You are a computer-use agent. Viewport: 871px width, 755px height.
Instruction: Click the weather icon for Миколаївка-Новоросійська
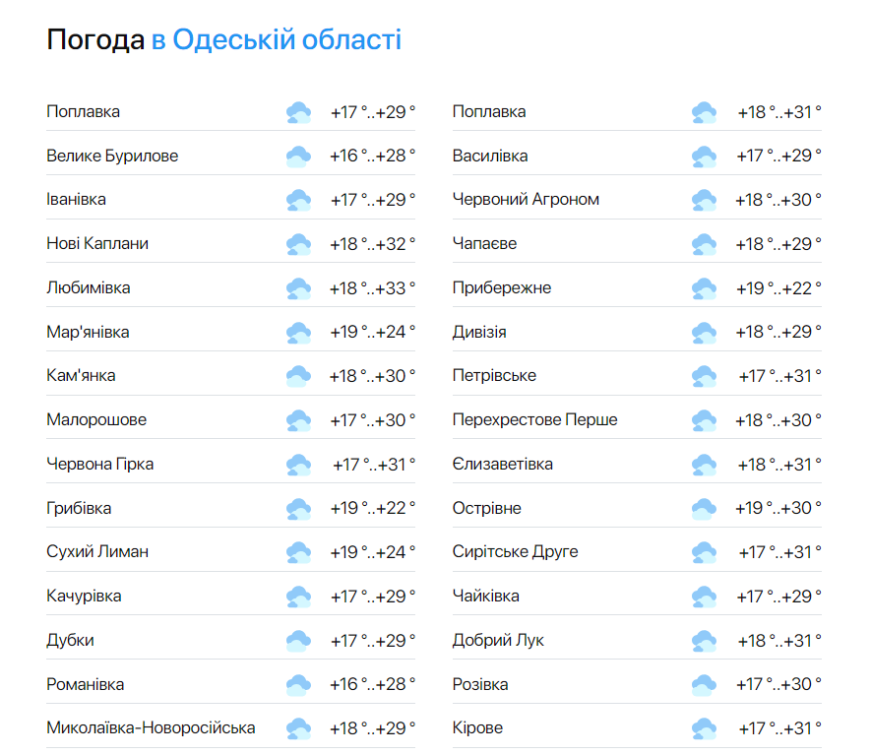[x=298, y=726]
